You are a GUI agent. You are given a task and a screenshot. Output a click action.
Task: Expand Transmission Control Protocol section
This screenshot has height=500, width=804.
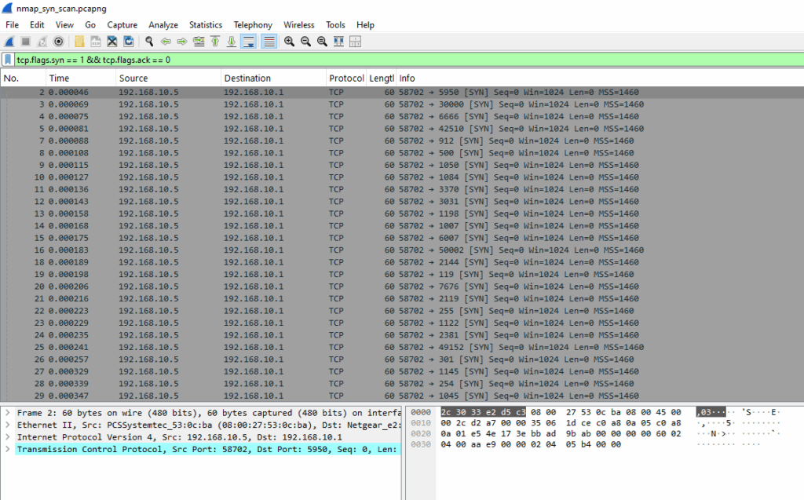coord(8,449)
